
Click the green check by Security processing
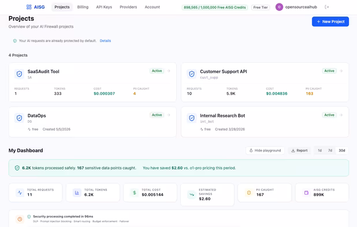(29, 217)
